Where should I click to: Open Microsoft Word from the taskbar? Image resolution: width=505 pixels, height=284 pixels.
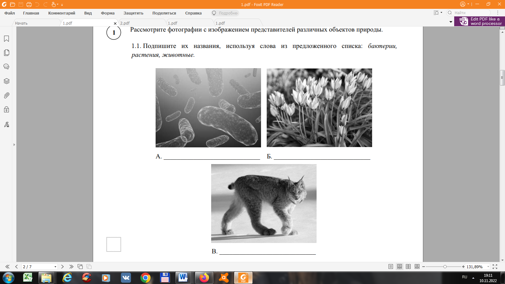click(x=183, y=278)
